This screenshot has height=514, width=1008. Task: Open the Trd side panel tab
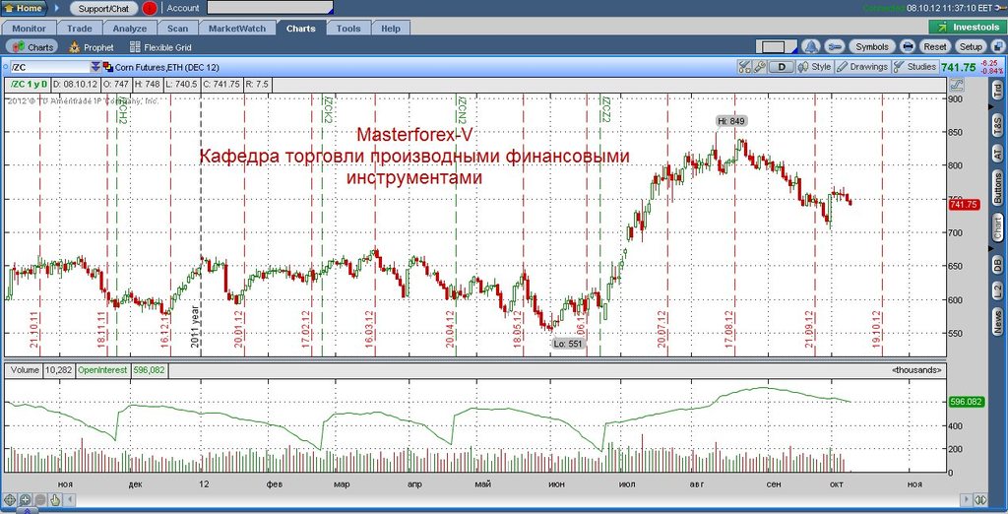point(998,90)
